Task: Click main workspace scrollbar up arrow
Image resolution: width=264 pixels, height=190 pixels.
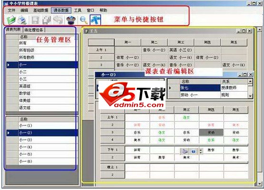Action: pos(259,29)
